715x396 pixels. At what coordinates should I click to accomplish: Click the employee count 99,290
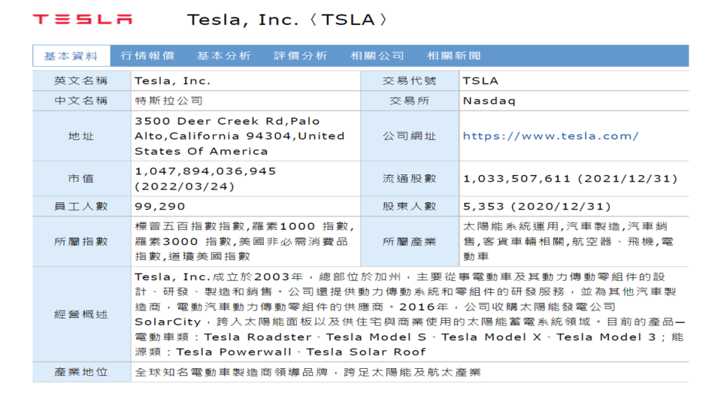pos(160,206)
